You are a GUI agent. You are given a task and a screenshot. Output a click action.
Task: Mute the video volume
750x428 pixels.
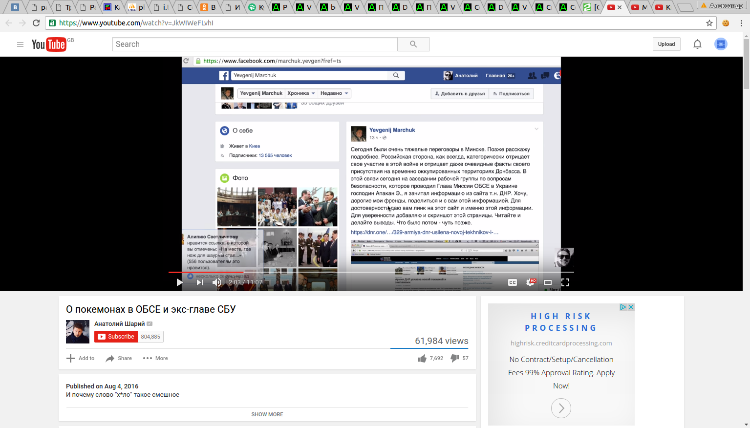217,282
